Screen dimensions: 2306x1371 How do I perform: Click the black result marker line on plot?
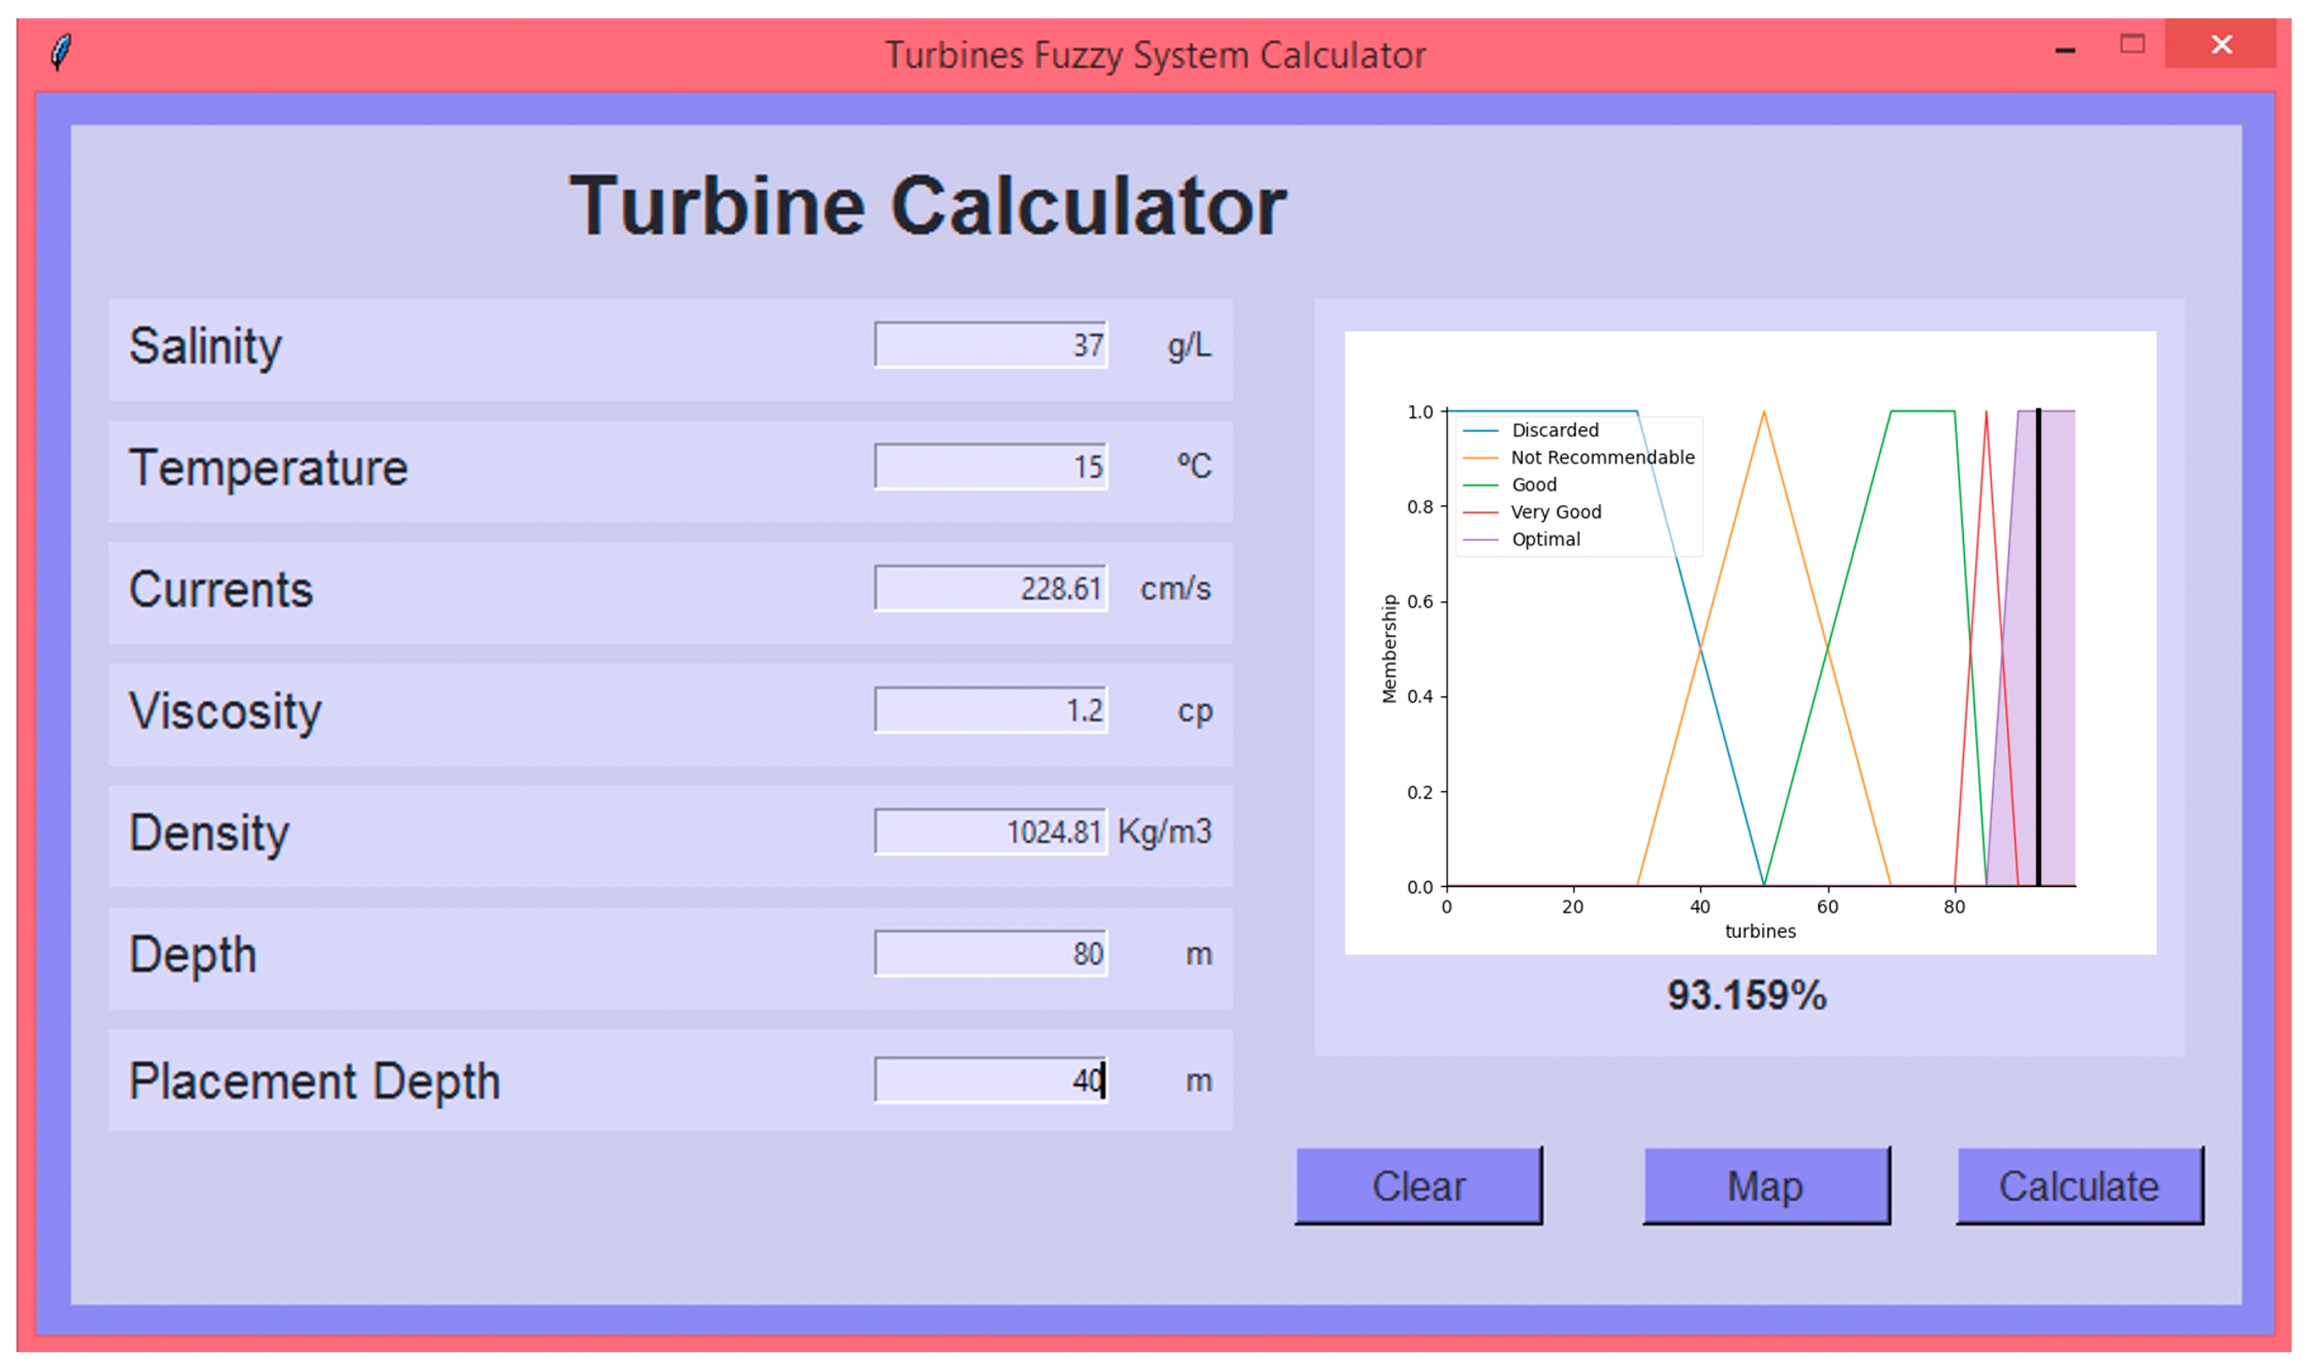pyautogui.click(x=2038, y=647)
